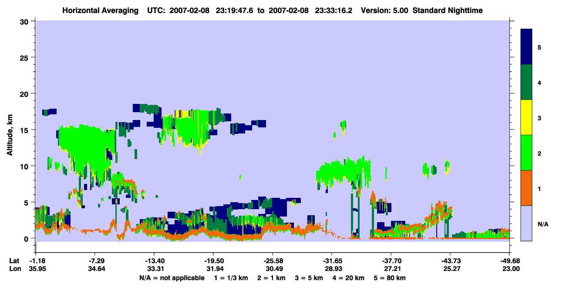566x290 pixels.
Task: Click the 3 = 5 km legend text
Action: click(x=309, y=278)
